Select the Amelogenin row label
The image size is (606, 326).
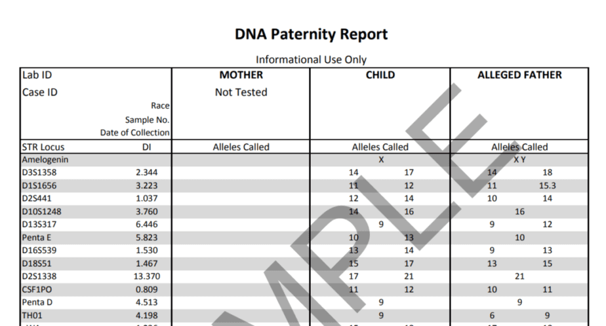45,160
